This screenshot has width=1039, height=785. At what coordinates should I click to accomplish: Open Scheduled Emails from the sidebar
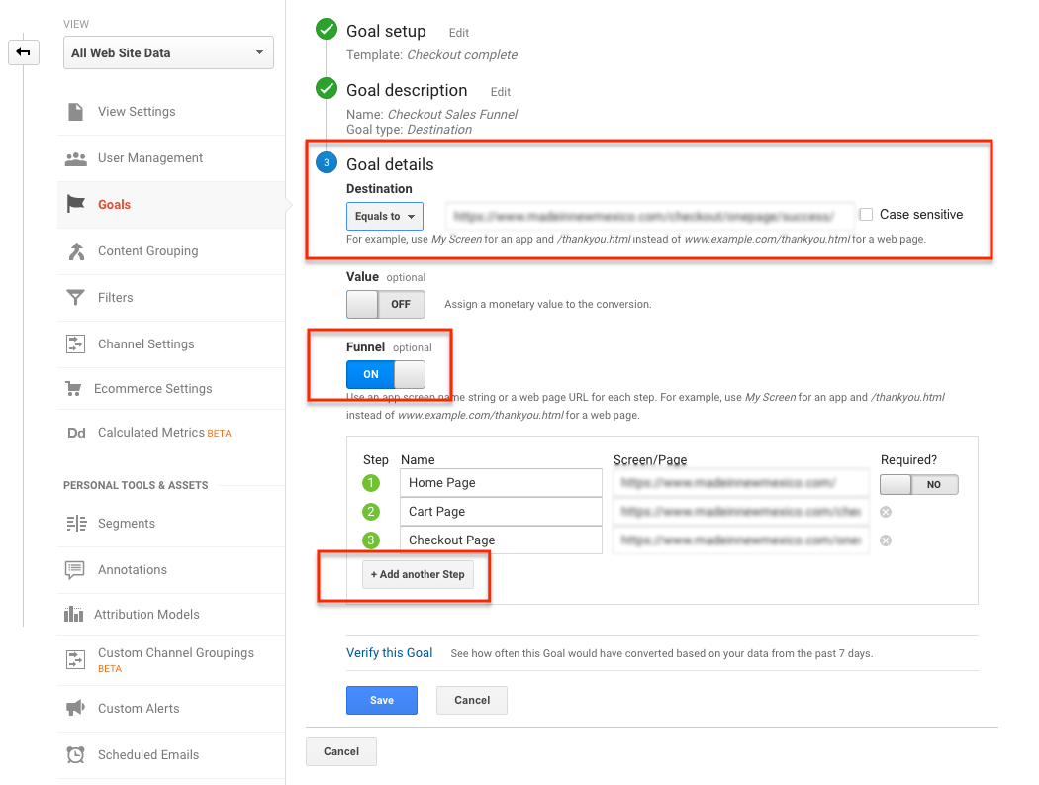tap(74, 754)
